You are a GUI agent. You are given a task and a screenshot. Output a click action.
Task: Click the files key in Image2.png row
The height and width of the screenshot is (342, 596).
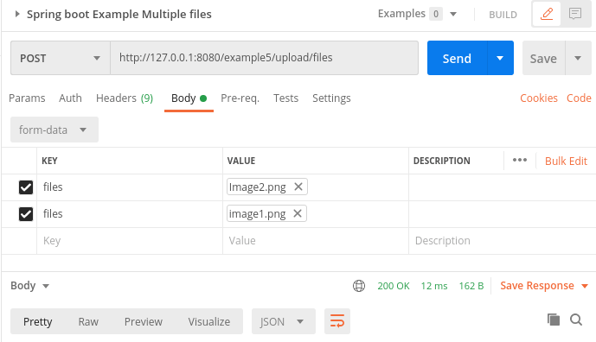pyautogui.click(x=53, y=187)
